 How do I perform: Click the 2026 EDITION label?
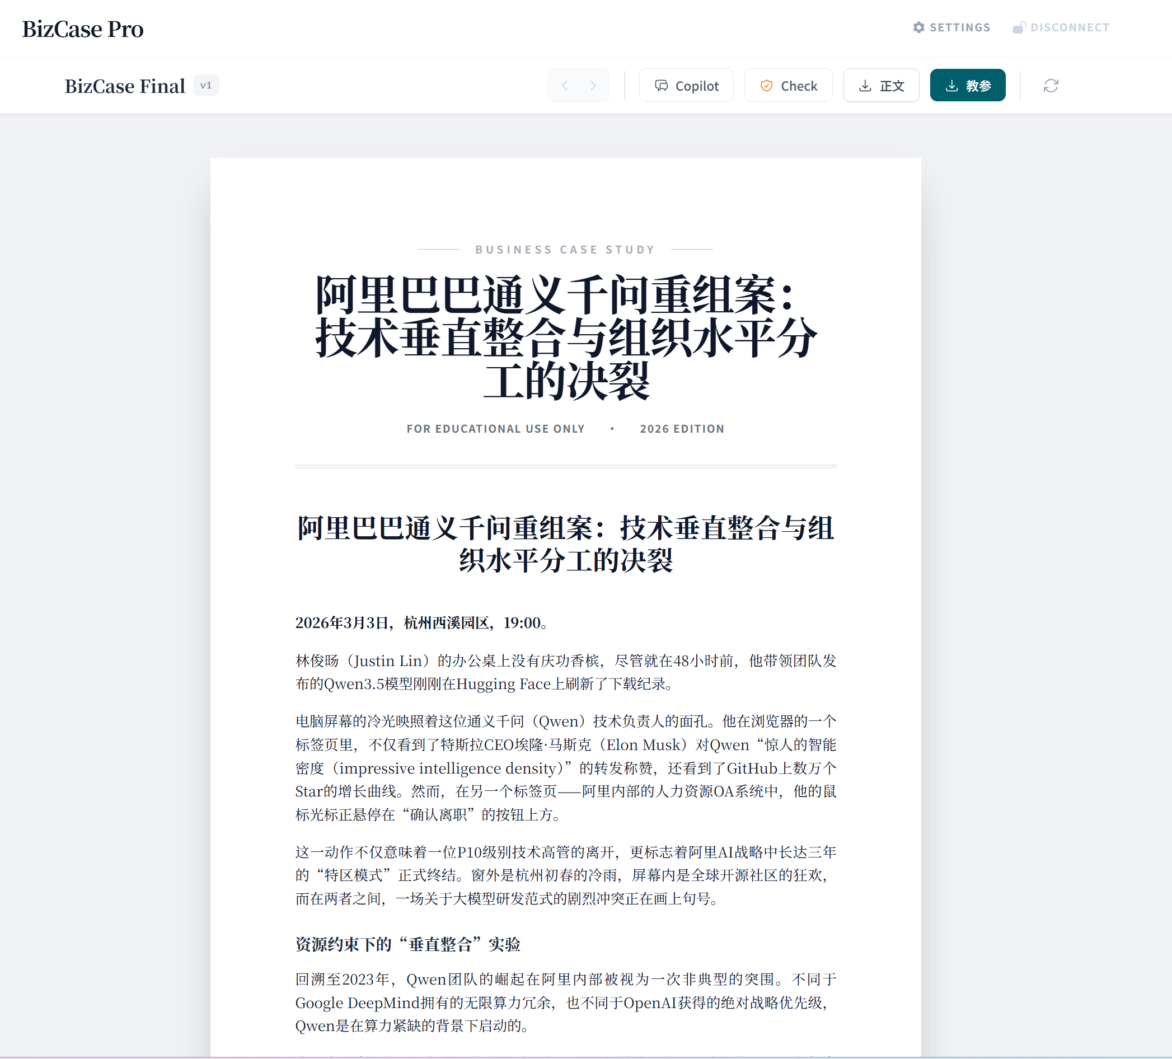tap(682, 428)
